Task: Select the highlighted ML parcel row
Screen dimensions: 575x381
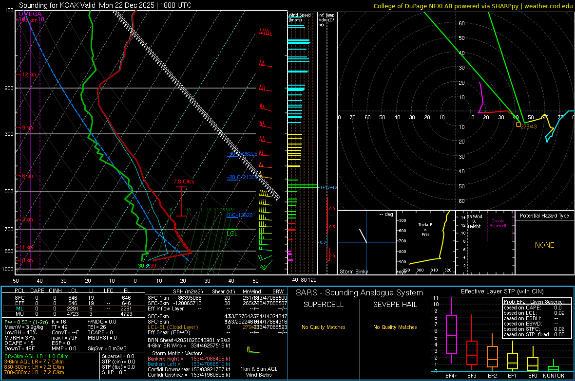Action: (x=74, y=308)
